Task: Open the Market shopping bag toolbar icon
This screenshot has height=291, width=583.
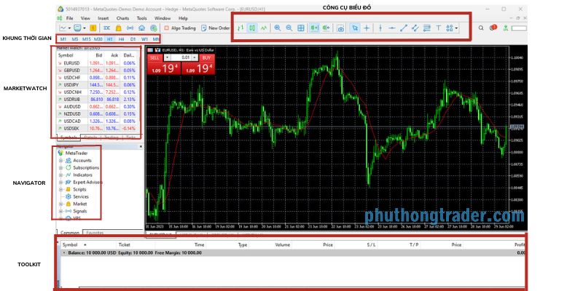Action: 118,28
